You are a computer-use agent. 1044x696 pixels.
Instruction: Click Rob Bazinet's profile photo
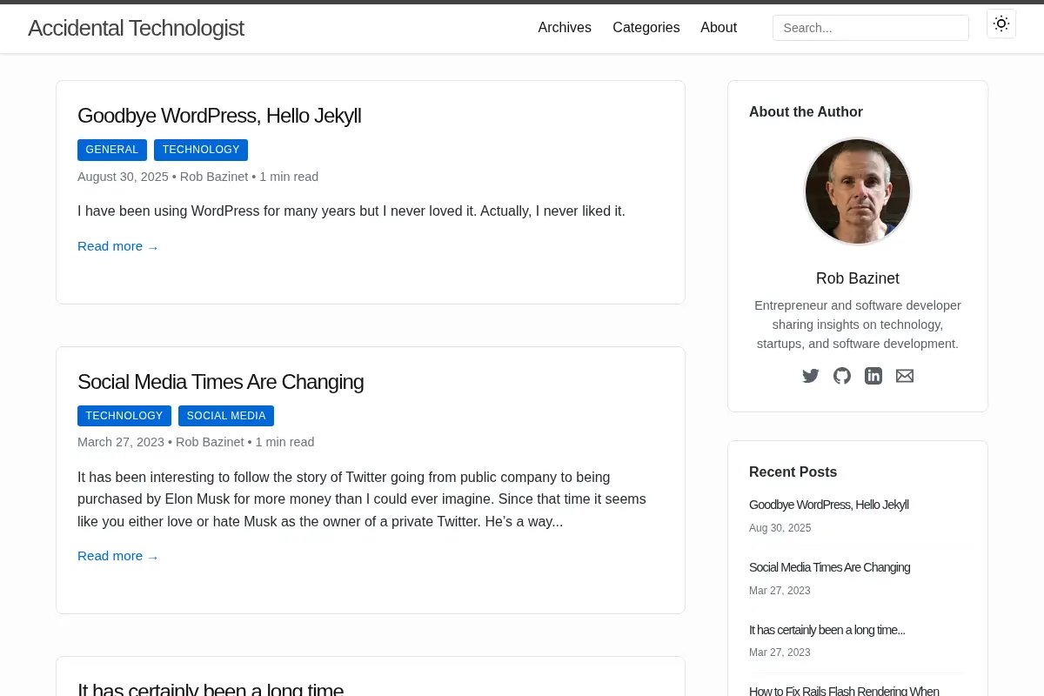pyautogui.click(x=858, y=191)
